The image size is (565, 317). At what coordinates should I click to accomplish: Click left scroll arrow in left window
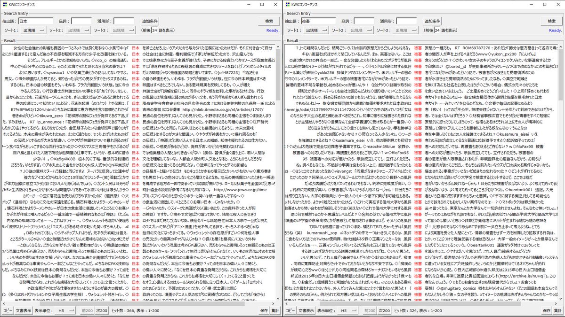(x=4, y=303)
